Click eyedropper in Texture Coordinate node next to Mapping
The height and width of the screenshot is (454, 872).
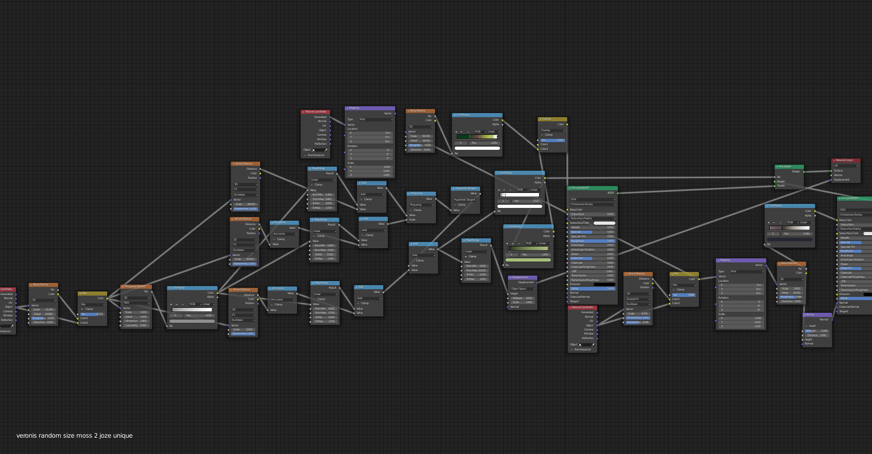(326, 150)
